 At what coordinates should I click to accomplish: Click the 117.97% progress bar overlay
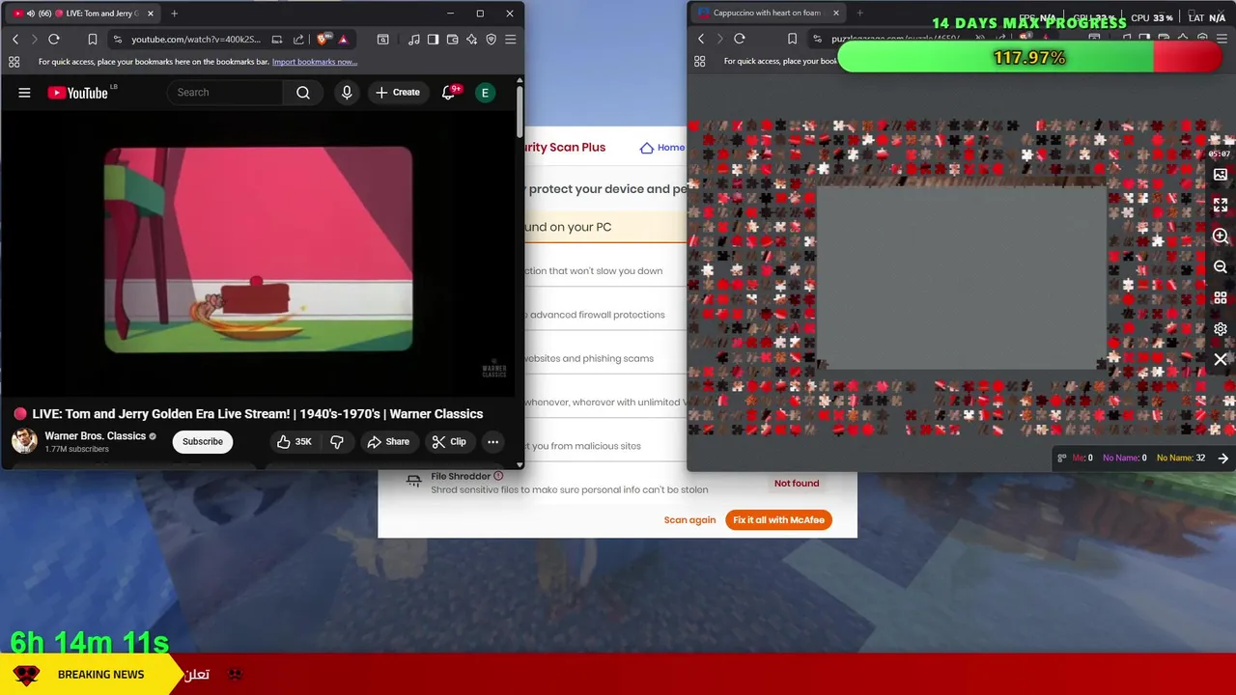click(x=1029, y=58)
